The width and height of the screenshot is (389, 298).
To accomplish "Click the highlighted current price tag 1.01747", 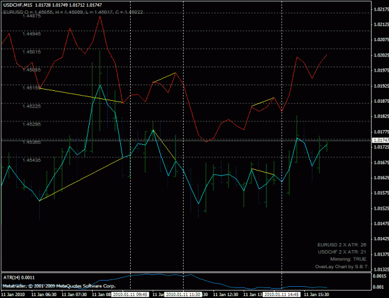I will pyautogui.click(x=381, y=141).
